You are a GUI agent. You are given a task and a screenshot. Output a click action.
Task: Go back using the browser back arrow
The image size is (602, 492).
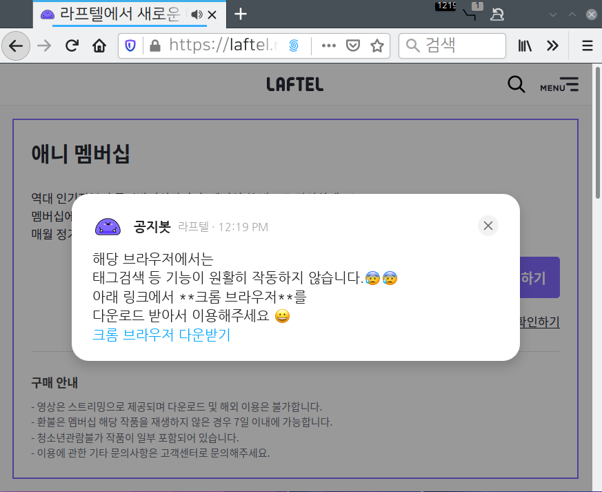pos(16,46)
